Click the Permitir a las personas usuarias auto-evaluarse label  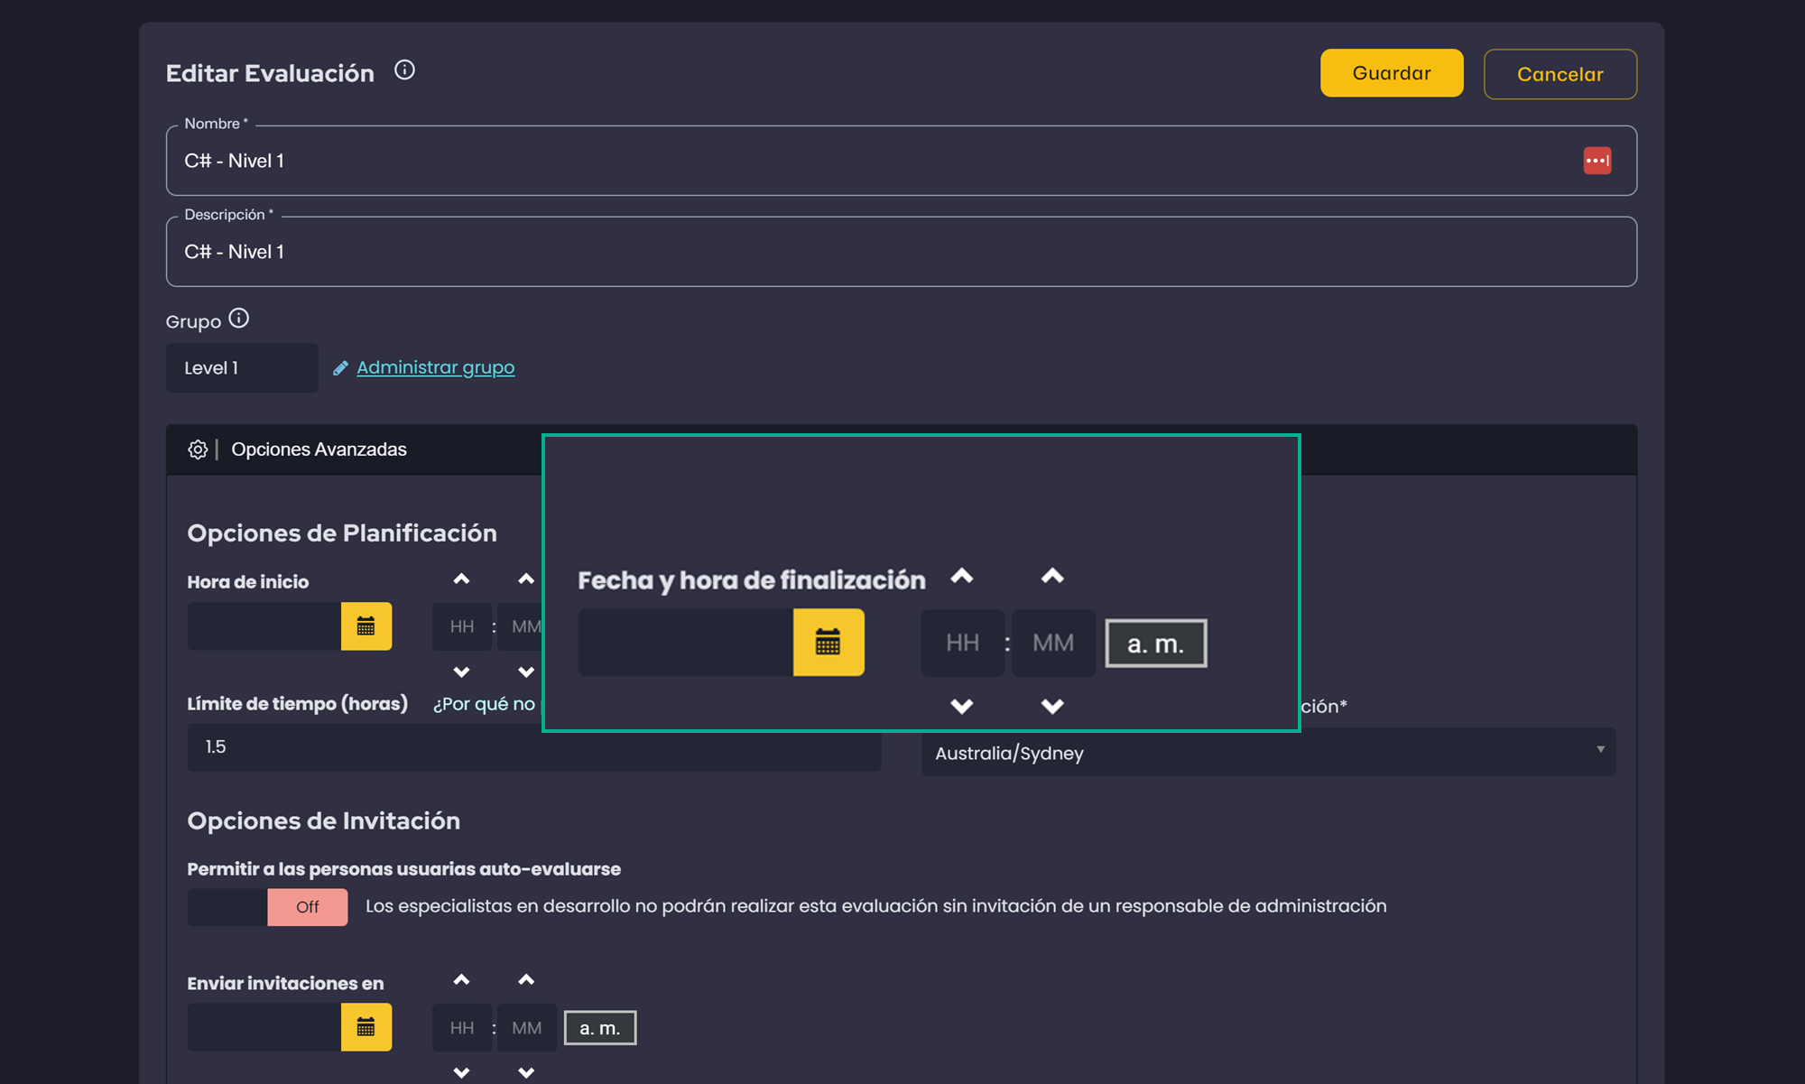(x=404, y=869)
